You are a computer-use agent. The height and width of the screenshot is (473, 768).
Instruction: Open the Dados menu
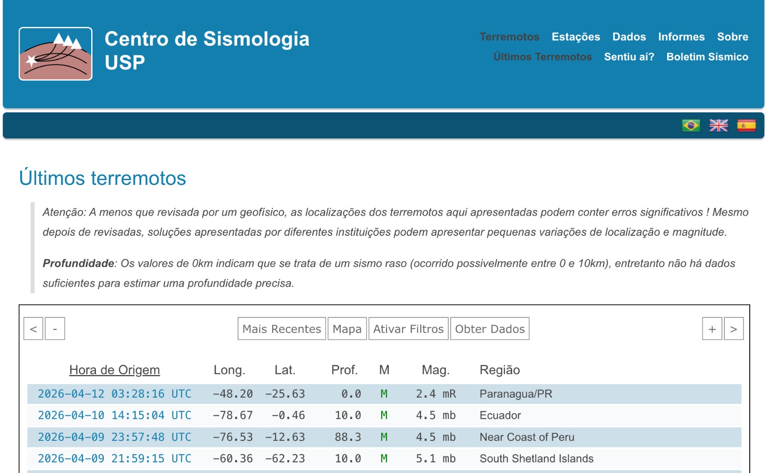[629, 37]
